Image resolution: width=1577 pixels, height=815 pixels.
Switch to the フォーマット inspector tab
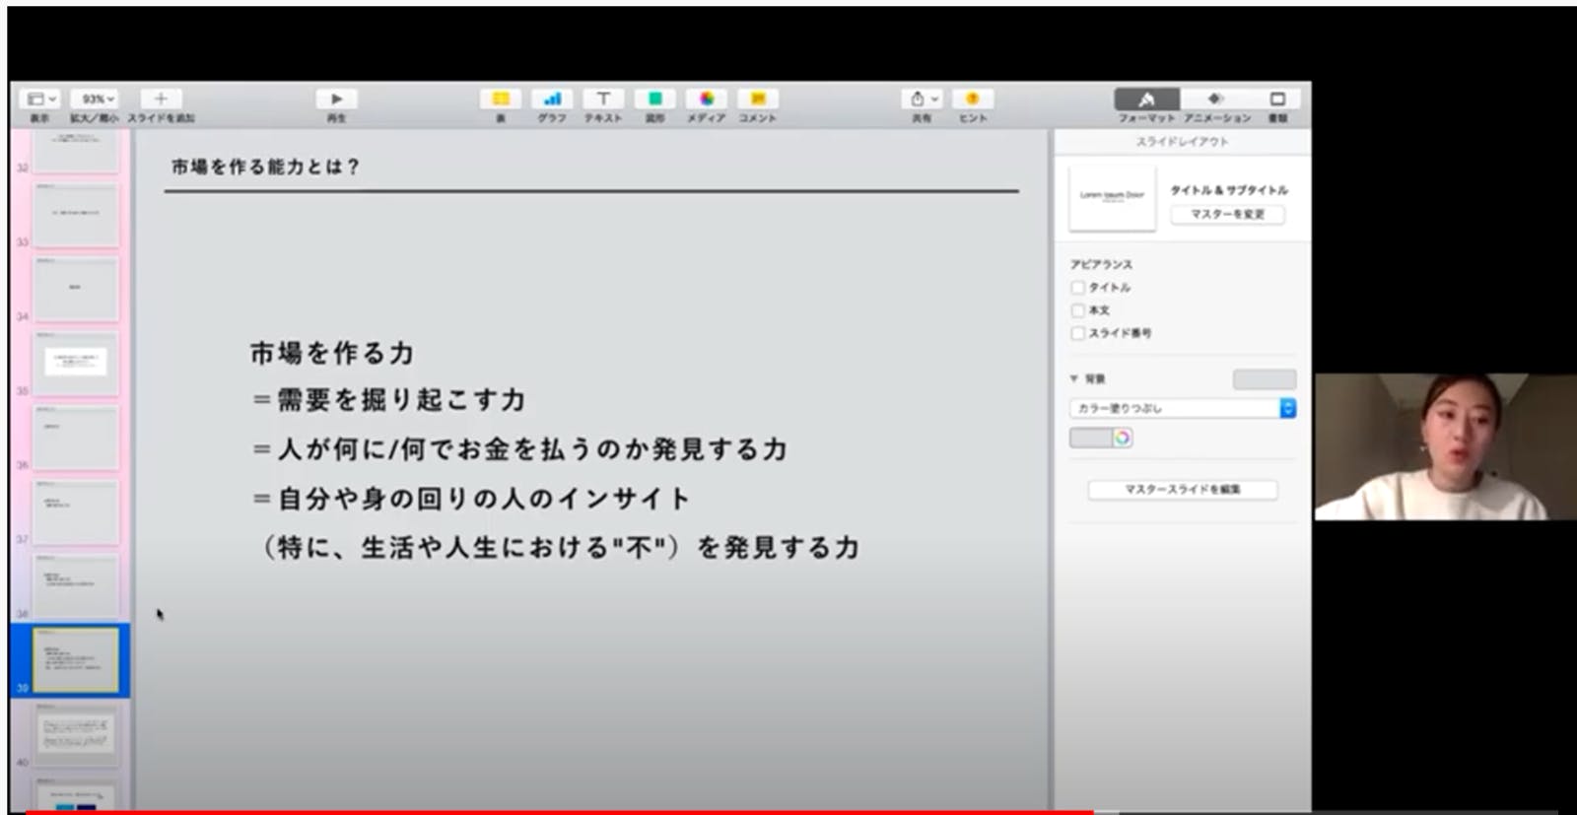[x=1146, y=100]
